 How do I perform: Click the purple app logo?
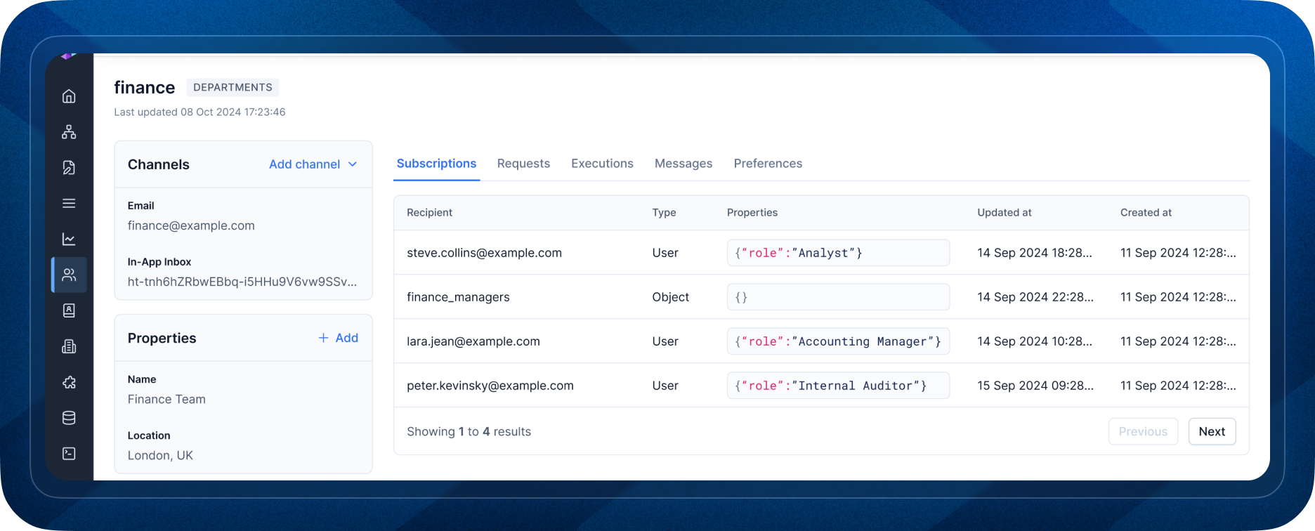[x=68, y=55]
